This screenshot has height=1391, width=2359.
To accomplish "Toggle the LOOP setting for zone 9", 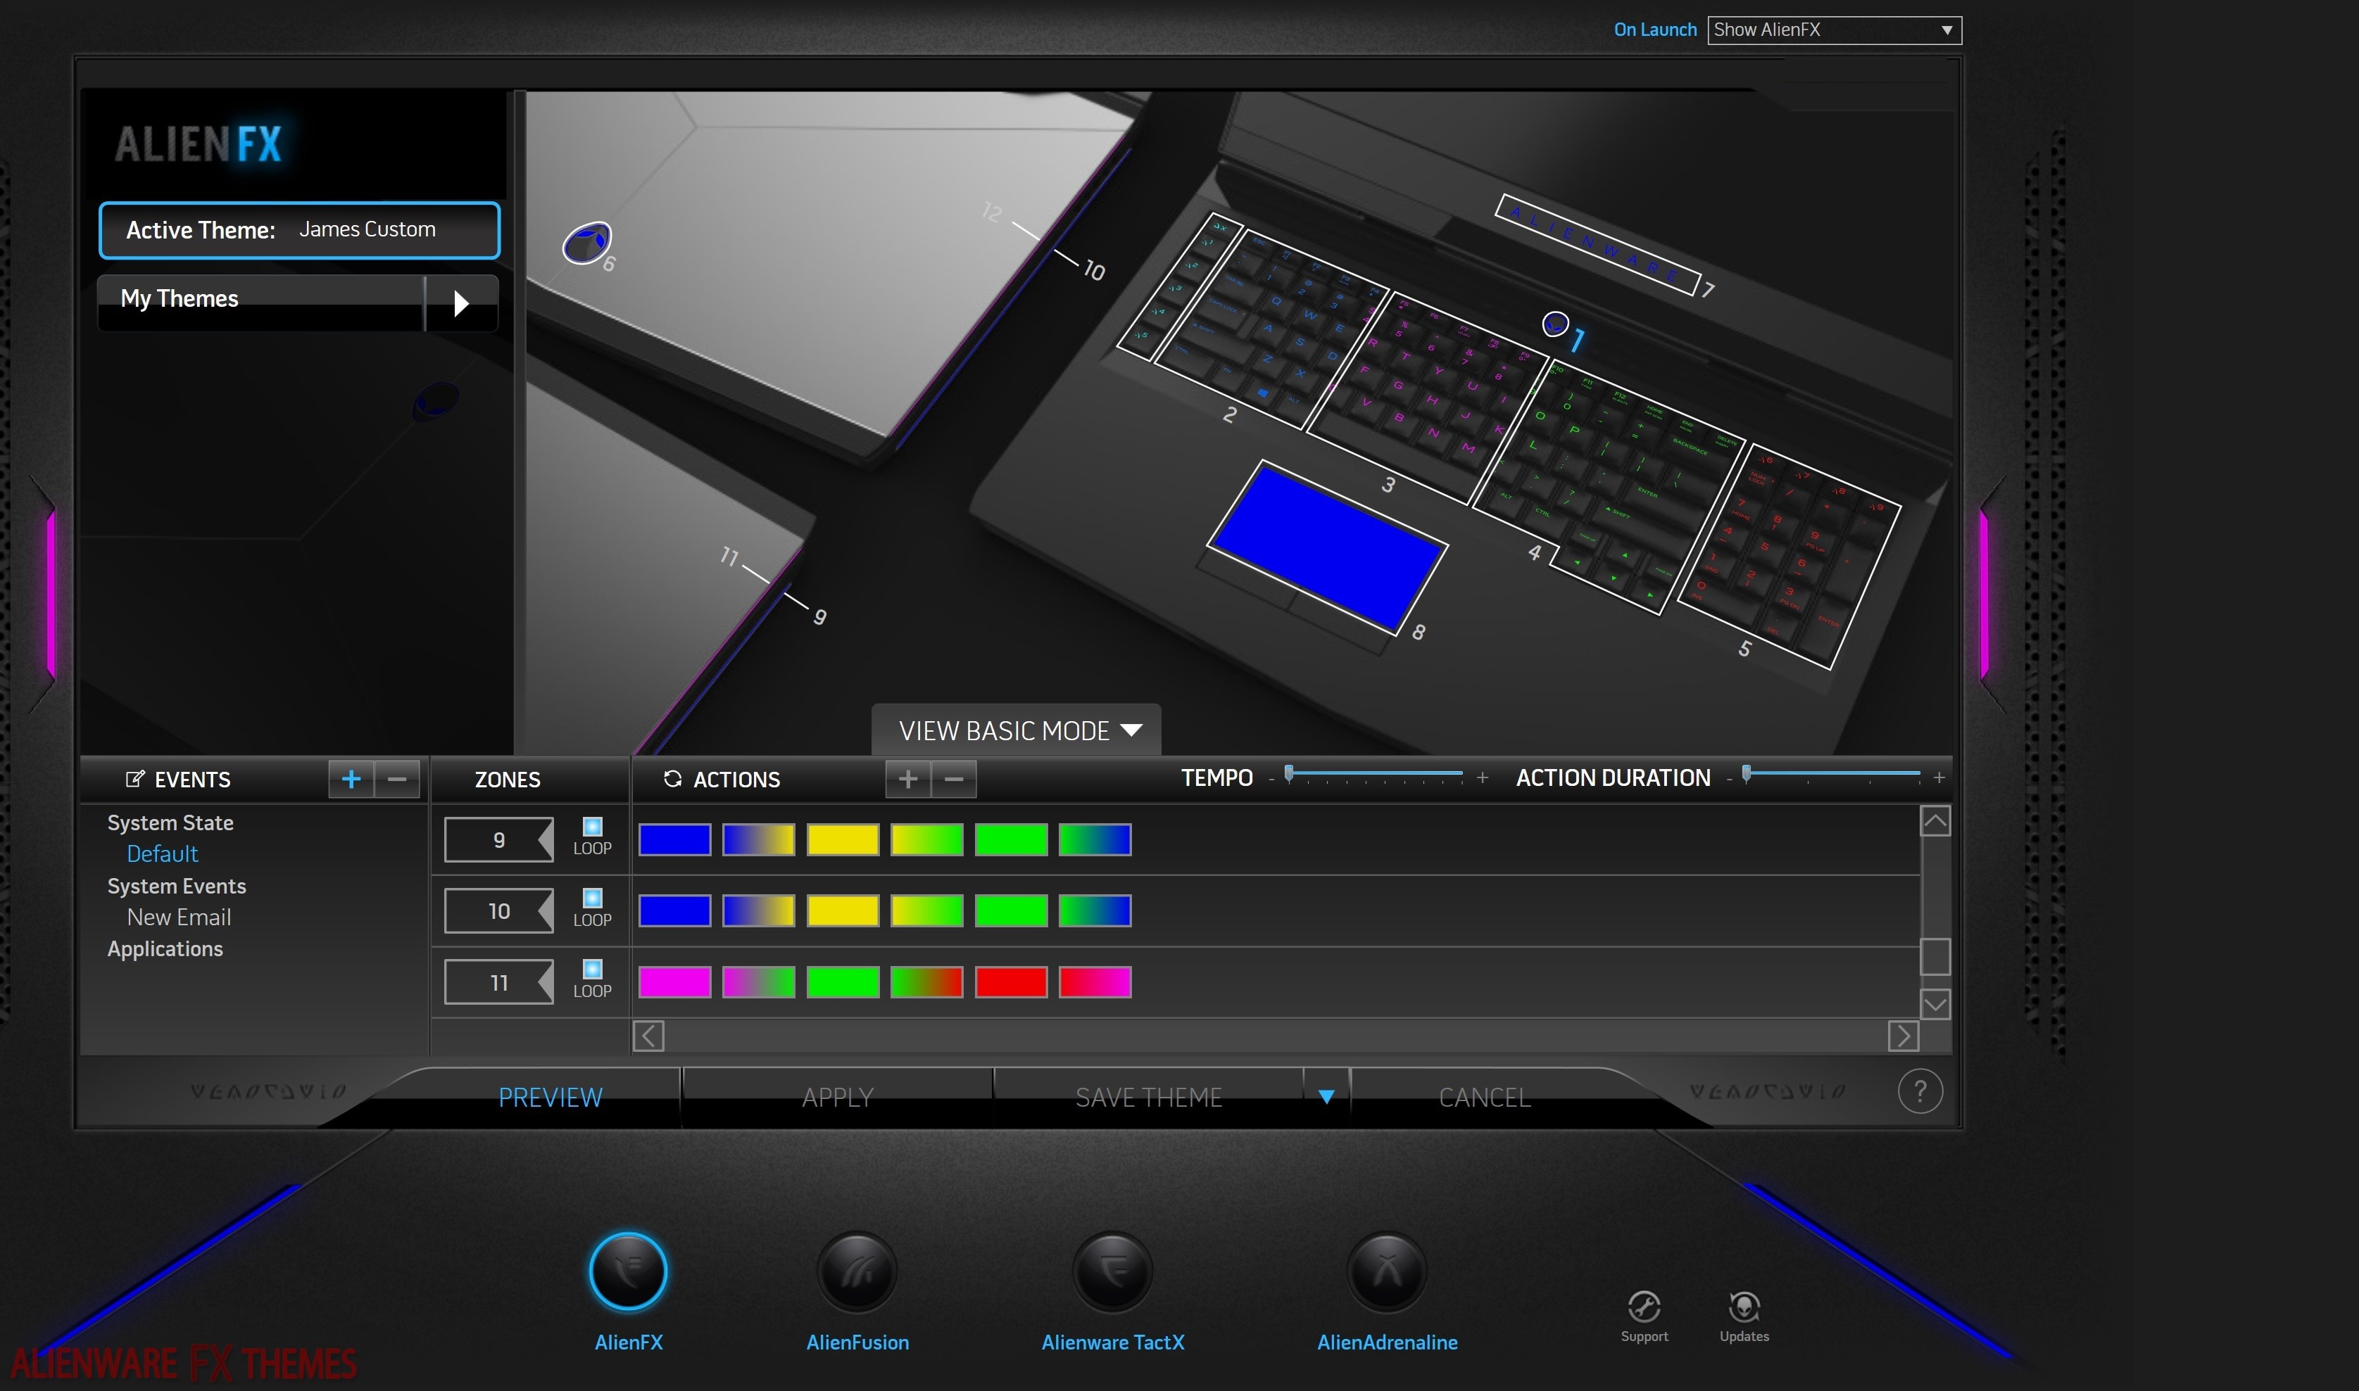I will [591, 831].
